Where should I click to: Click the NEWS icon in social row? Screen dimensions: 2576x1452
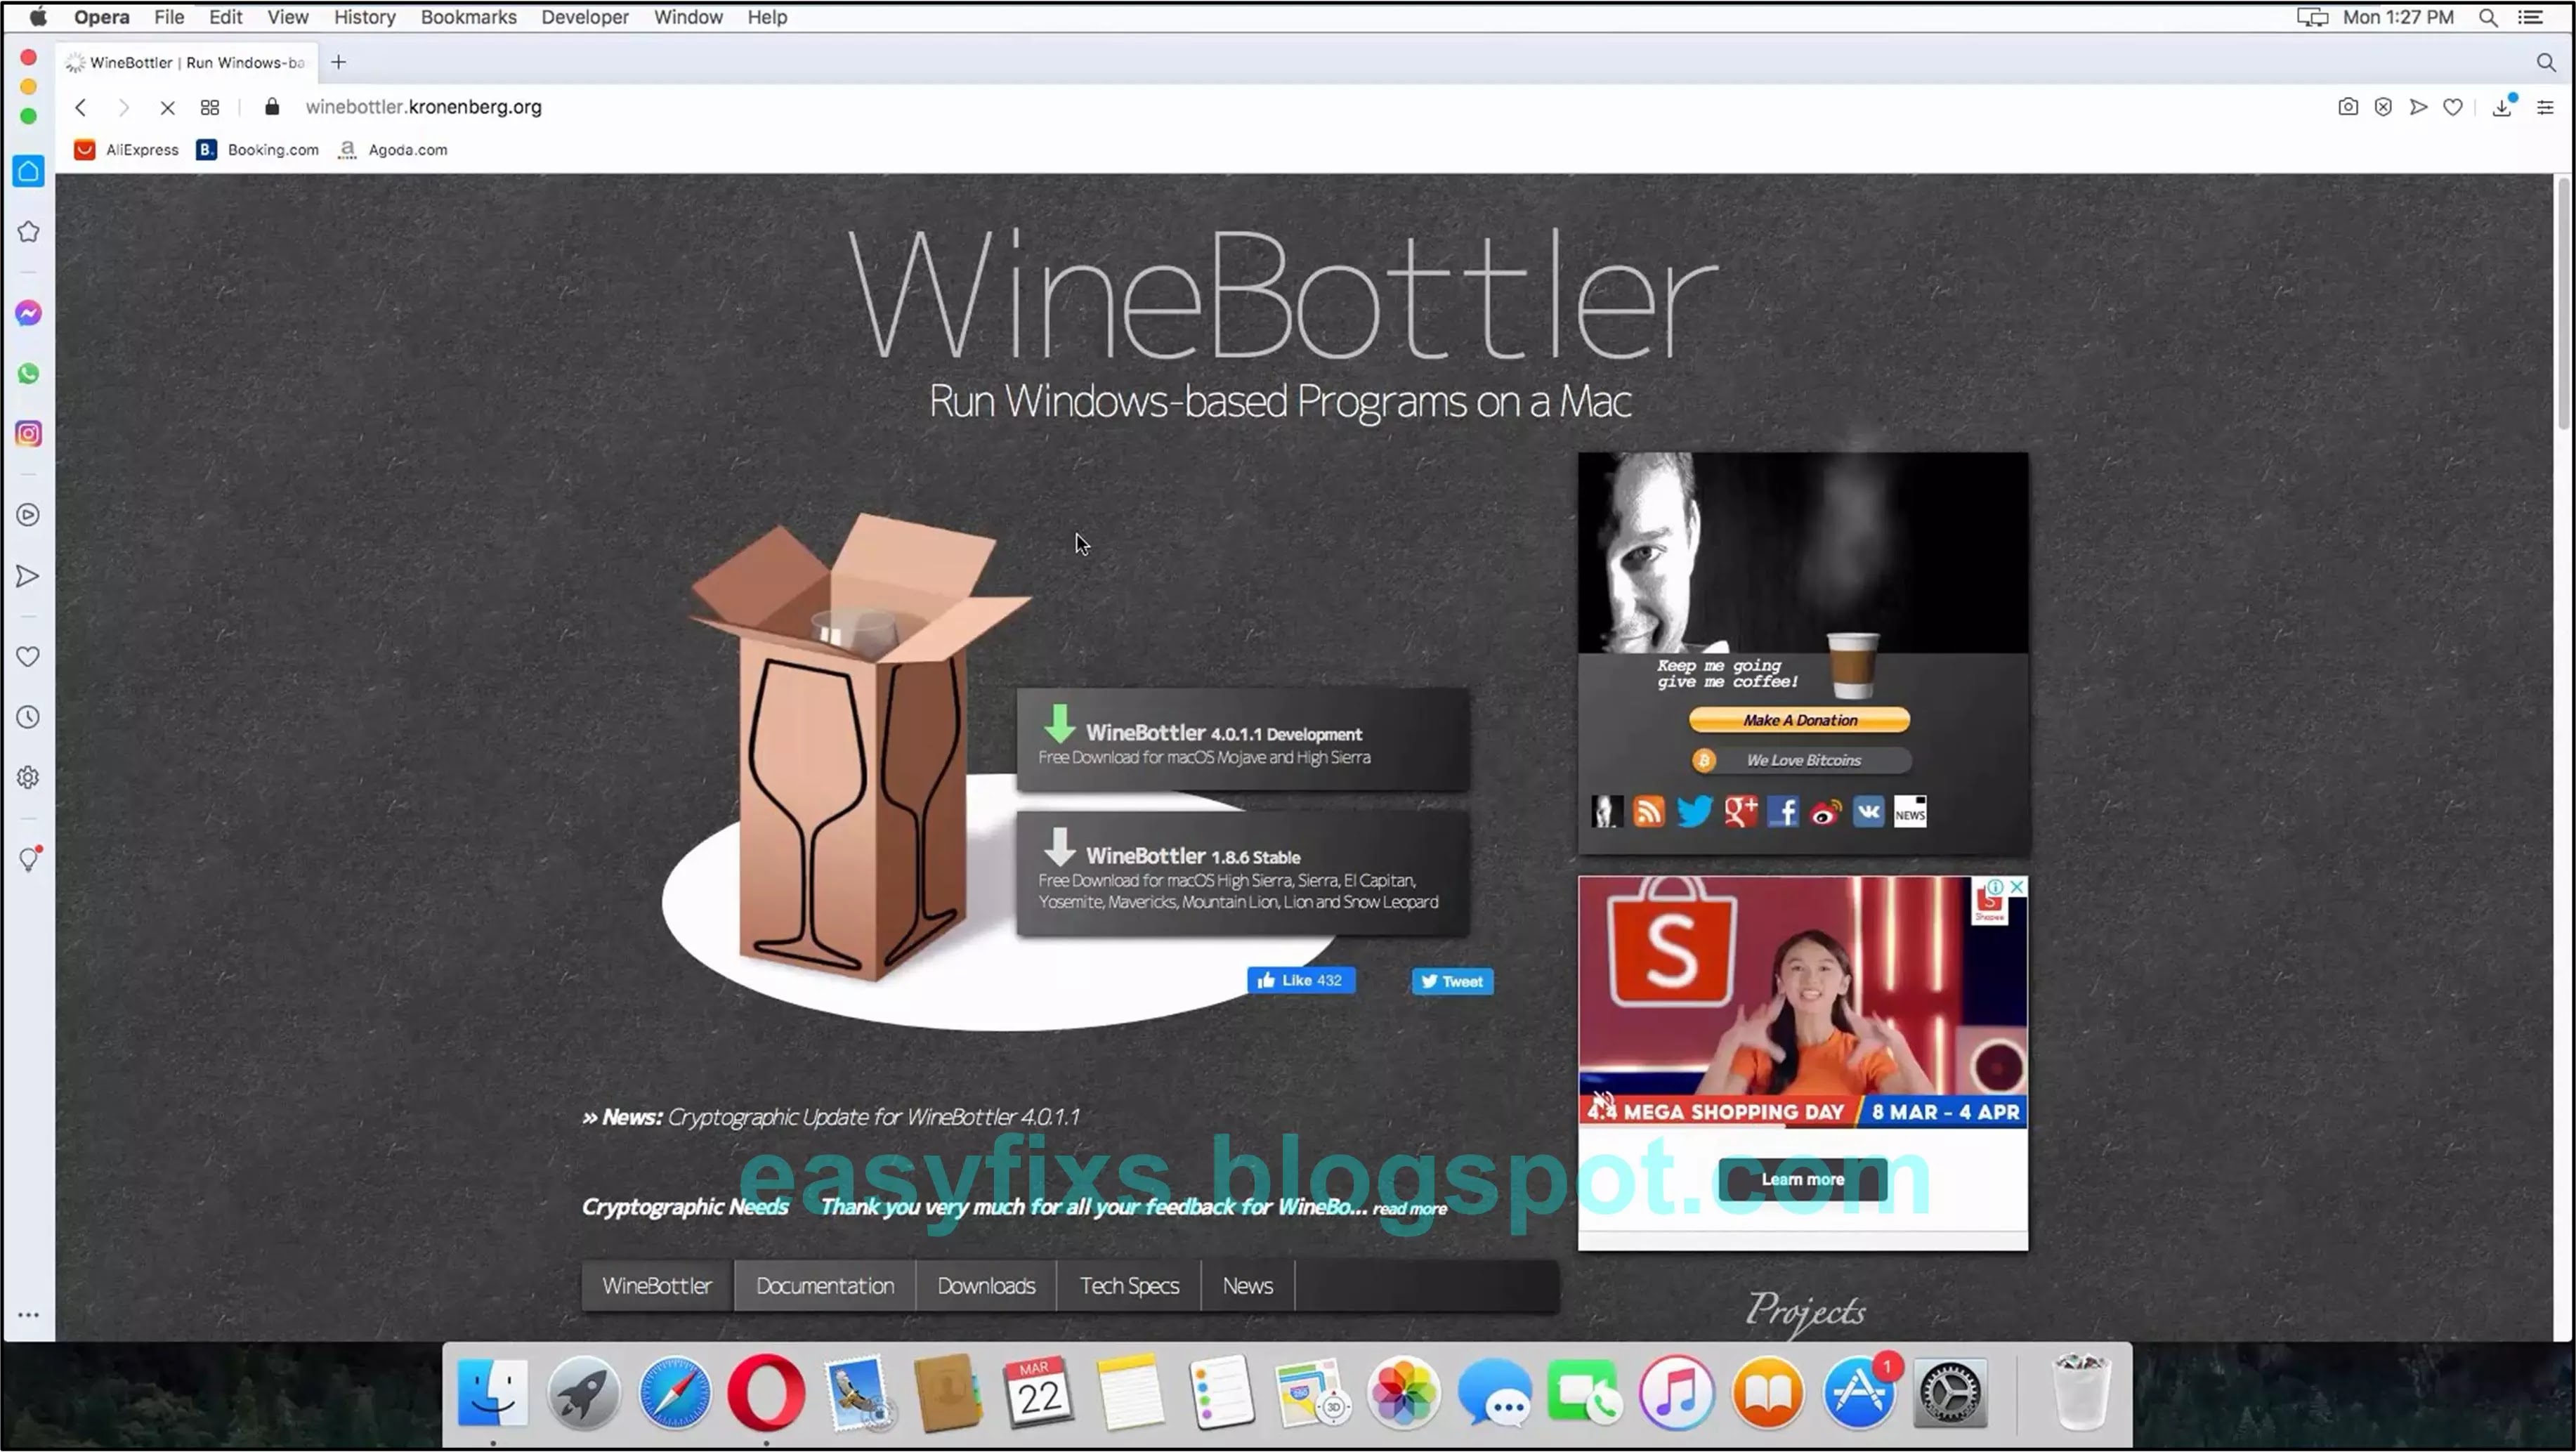(1910, 811)
